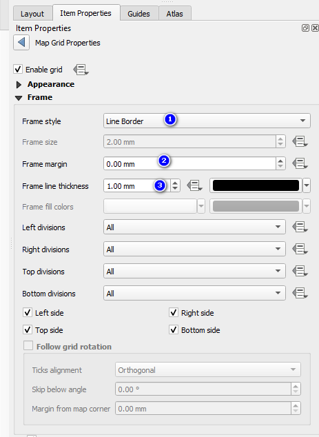
Task: Toggle the Left side checkbox
Action: click(28, 312)
